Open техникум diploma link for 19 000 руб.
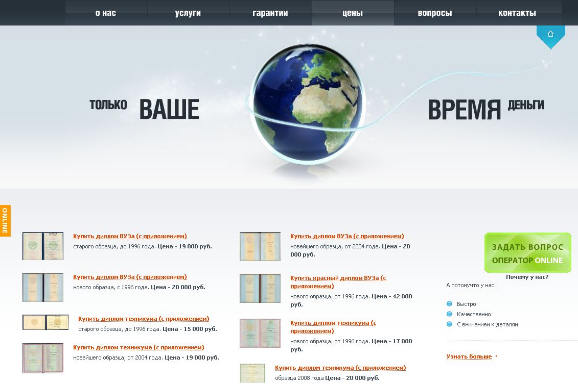 click(138, 347)
